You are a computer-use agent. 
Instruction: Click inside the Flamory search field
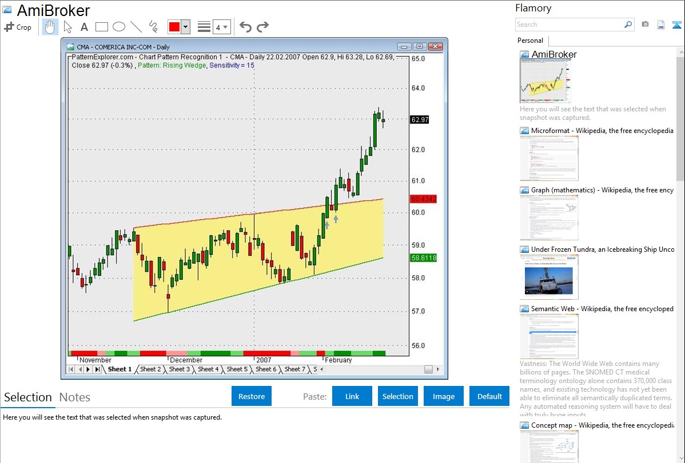(569, 25)
